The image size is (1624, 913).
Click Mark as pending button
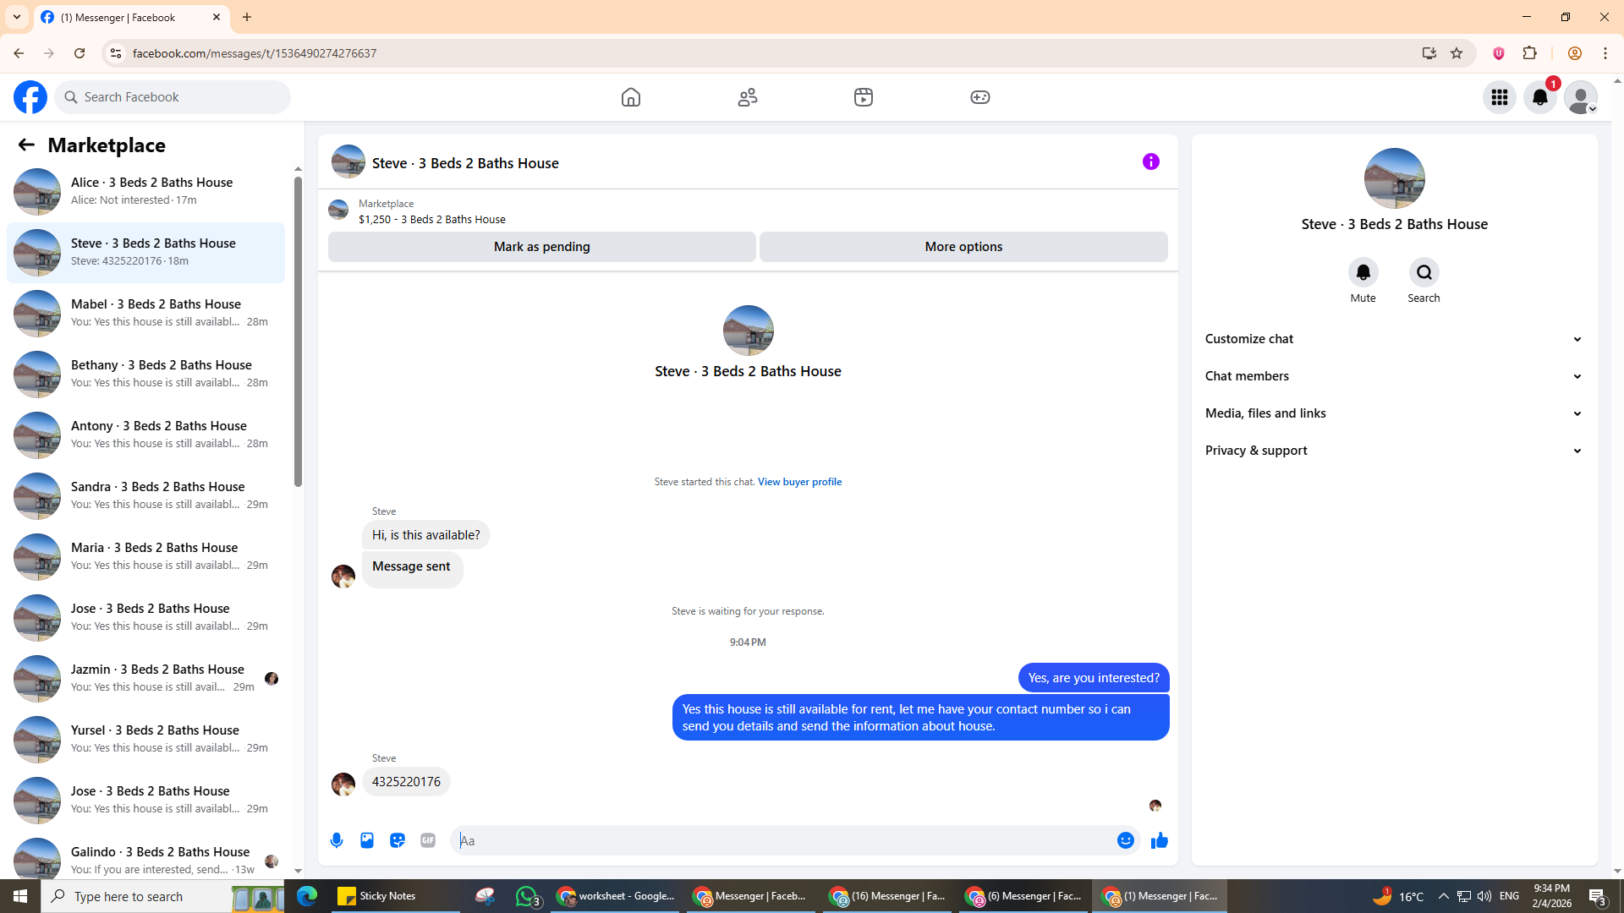541,247
